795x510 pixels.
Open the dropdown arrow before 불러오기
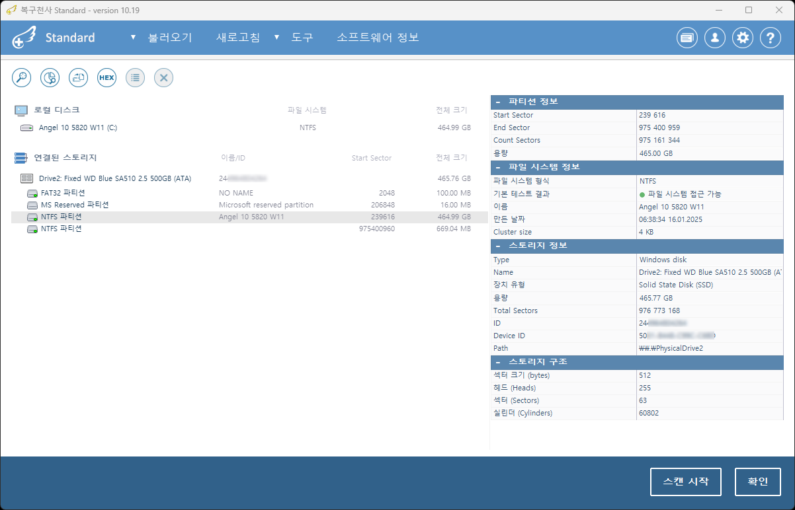pyautogui.click(x=133, y=37)
